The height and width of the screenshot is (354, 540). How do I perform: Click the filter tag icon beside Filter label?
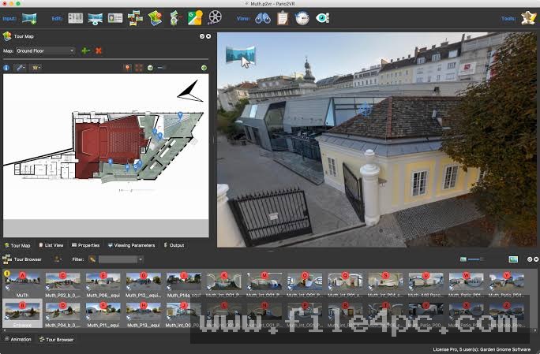(x=92, y=259)
